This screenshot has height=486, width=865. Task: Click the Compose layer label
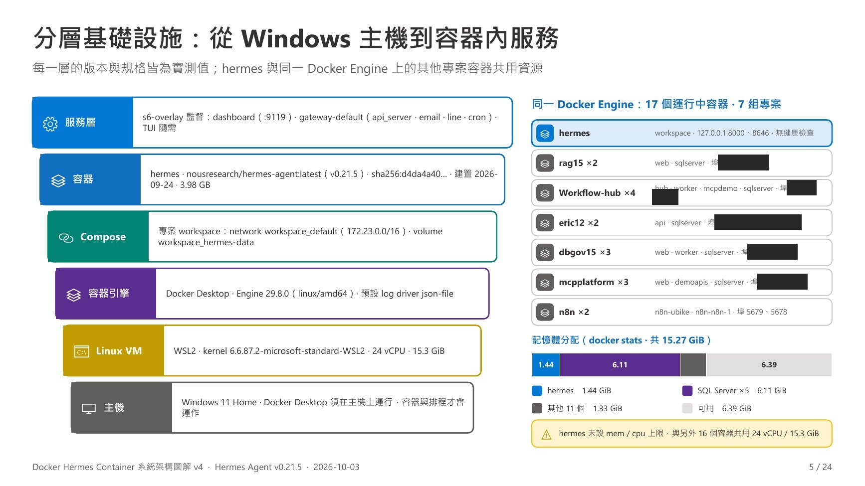(103, 237)
